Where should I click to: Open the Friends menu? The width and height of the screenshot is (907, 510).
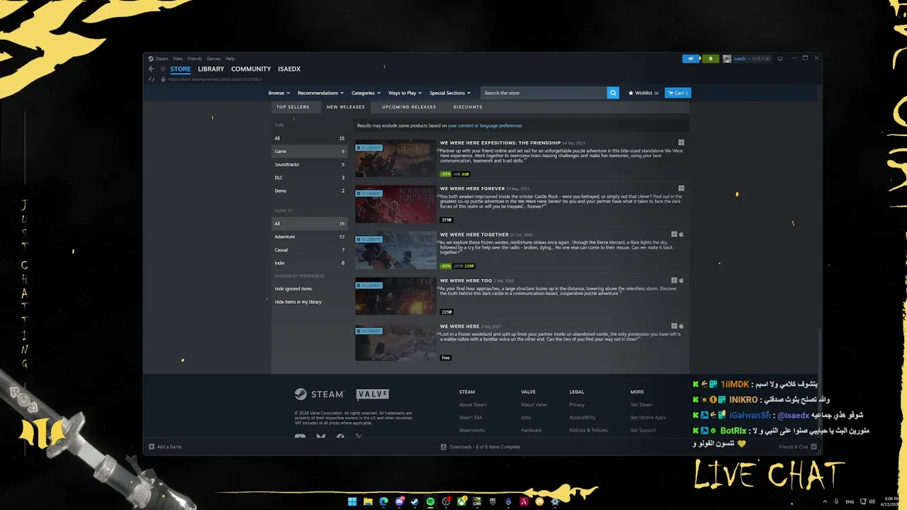pyautogui.click(x=194, y=59)
